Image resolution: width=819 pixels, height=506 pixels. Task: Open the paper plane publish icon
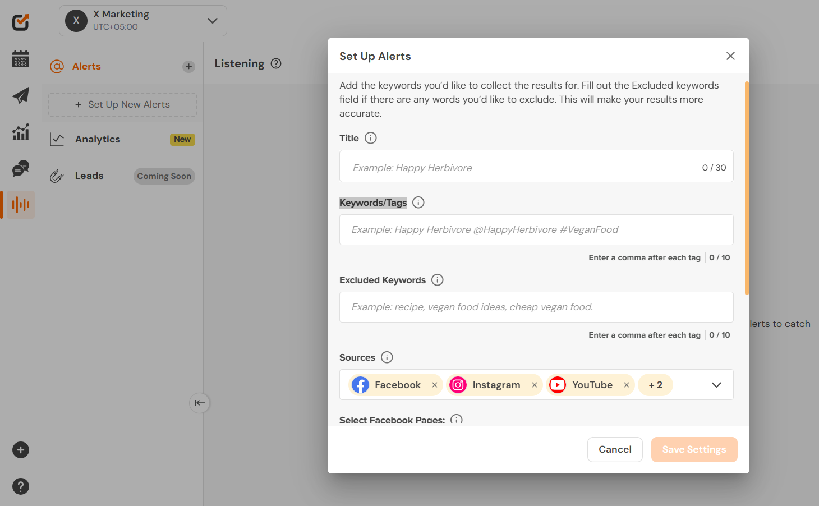(x=21, y=95)
